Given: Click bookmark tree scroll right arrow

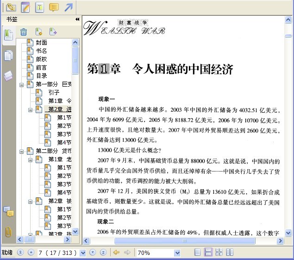Looking at the screenshot, I should 67,239.
